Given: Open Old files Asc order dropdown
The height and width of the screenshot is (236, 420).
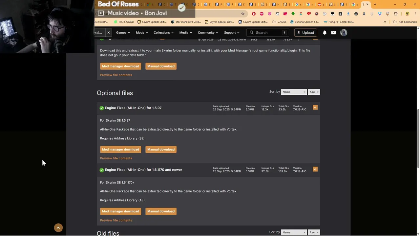Looking at the screenshot, I should (x=314, y=232).
